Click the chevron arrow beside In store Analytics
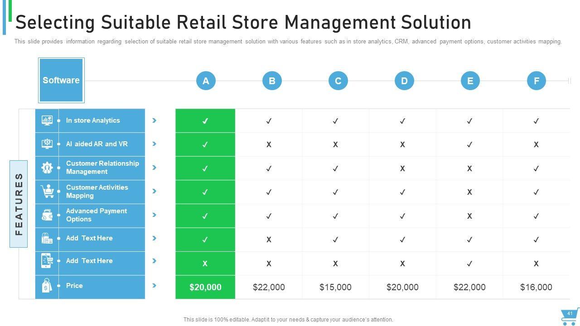This screenshot has width=580, height=326. [155, 120]
